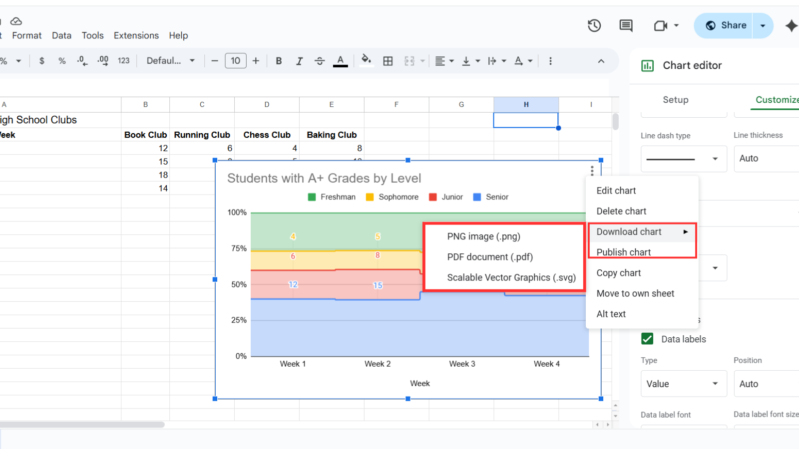Open borders menu icon
Image resolution: width=799 pixels, height=449 pixels.
pos(388,61)
